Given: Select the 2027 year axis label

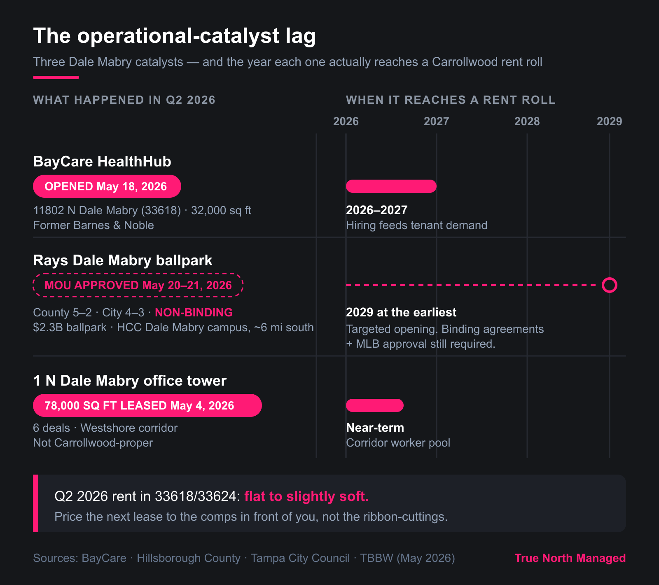Looking at the screenshot, I should [x=437, y=122].
